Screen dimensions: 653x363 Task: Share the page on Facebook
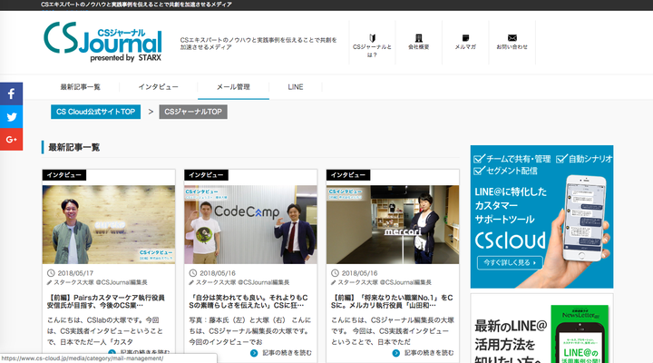11,93
